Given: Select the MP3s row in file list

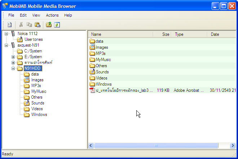Looking at the screenshot, I should [162, 53].
